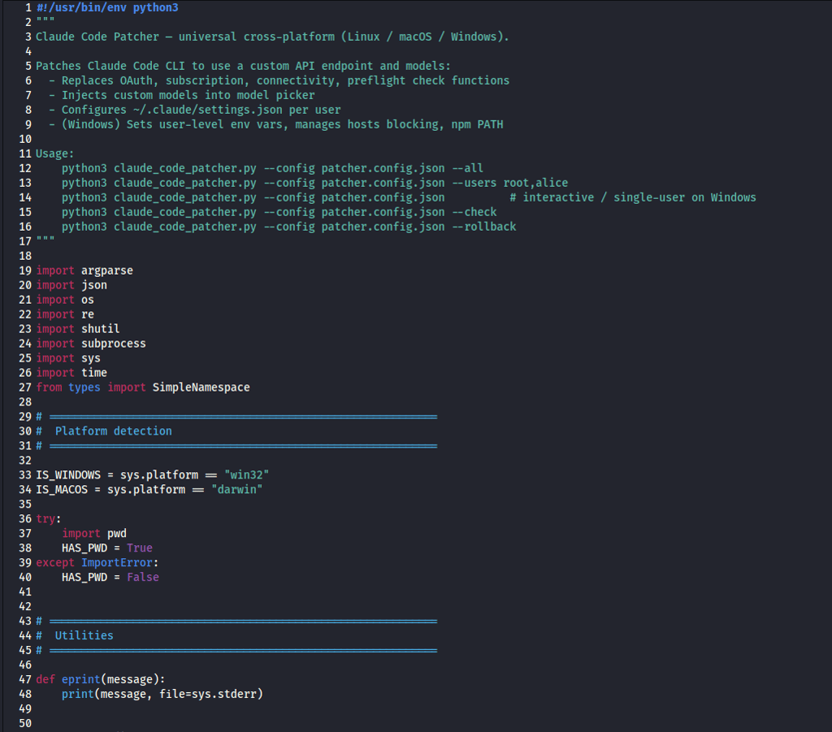This screenshot has width=832, height=732.
Task: Click the 'HAS_PWD = True' line
Action: coord(107,548)
